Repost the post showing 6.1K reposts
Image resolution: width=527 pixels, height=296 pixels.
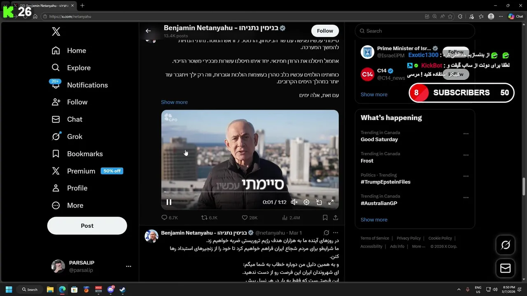click(x=209, y=217)
